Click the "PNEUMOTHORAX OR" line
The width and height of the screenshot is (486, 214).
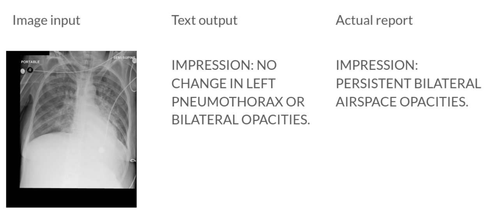click(238, 102)
